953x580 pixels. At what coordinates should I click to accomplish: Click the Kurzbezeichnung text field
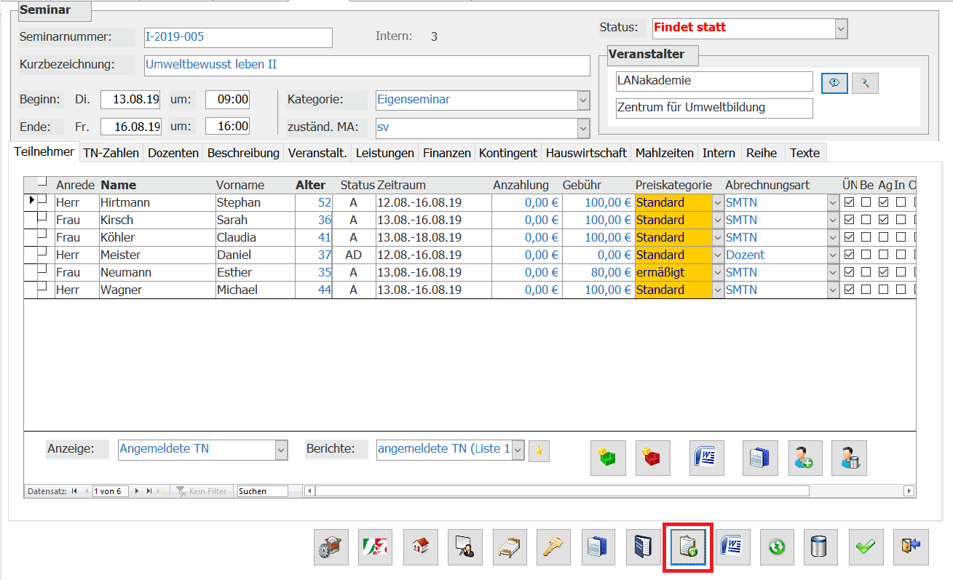[x=367, y=65]
